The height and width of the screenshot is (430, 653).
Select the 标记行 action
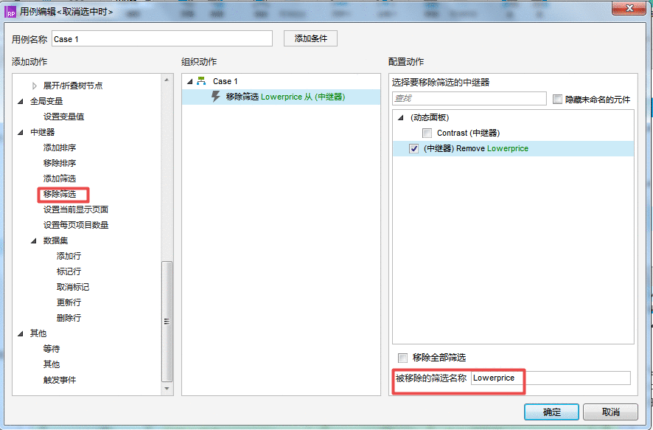click(x=69, y=271)
